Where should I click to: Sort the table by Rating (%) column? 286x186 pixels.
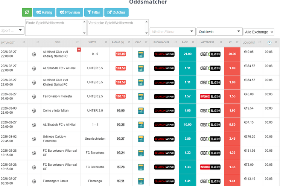pyautogui.click(x=120, y=43)
